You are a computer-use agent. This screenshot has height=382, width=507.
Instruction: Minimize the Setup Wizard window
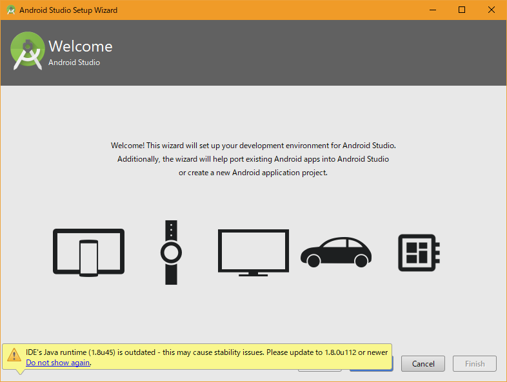click(x=432, y=10)
